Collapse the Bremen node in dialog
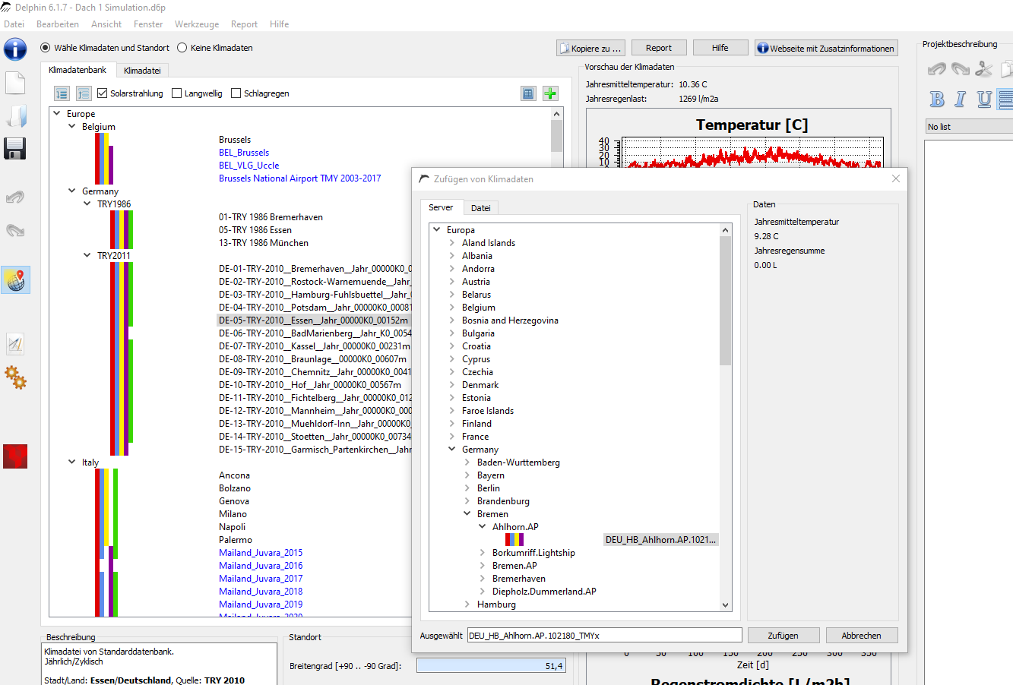The height and width of the screenshot is (685, 1013). (467, 514)
